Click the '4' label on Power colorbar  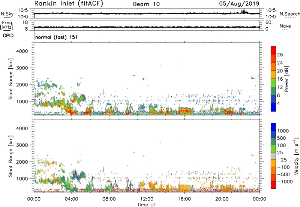click(x=279, y=103)
